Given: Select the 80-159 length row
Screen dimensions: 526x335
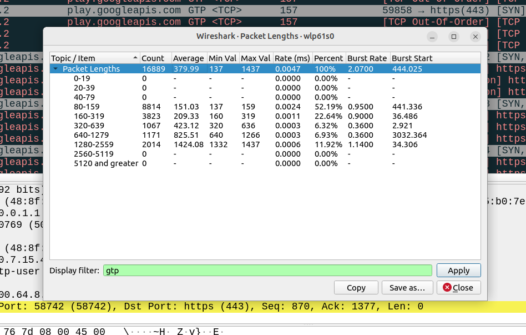Looking at the screenshot, I should click(265, 107).
